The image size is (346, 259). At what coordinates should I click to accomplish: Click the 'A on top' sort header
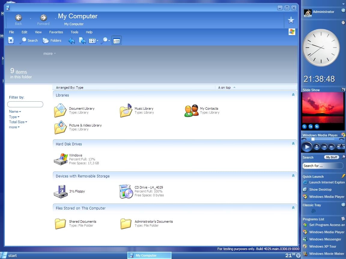click(227, 88)
